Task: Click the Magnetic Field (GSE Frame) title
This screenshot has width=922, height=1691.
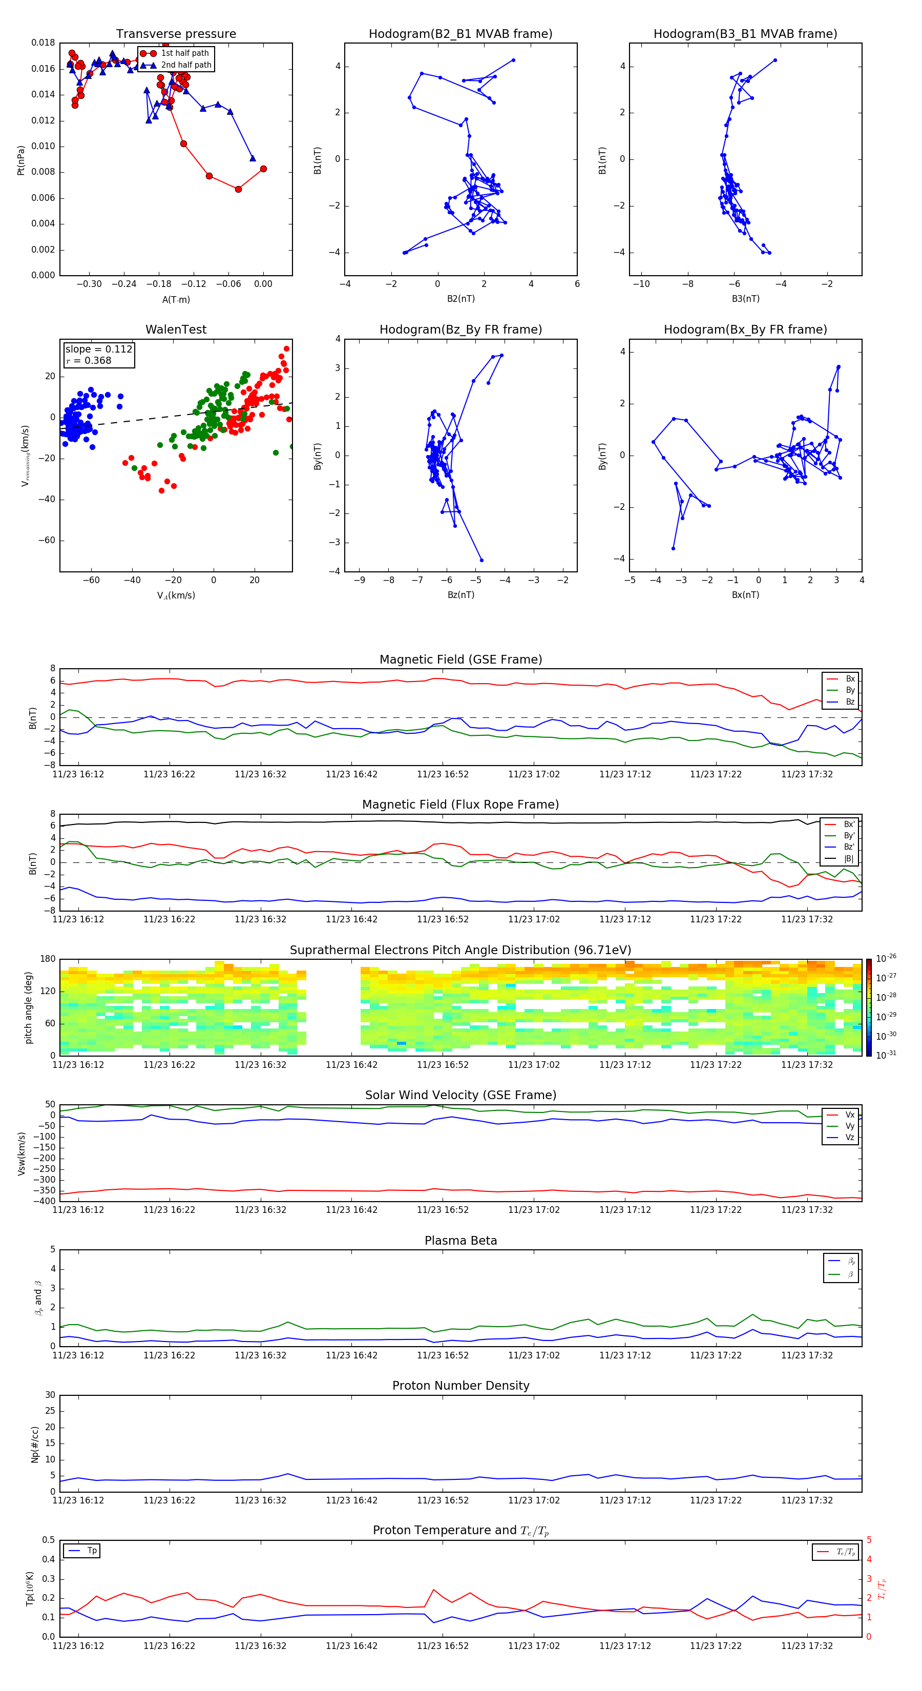Action: (460, 659)
